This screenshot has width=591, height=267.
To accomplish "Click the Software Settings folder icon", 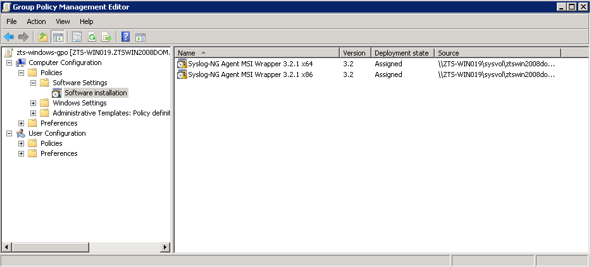I will coord(45,83).
